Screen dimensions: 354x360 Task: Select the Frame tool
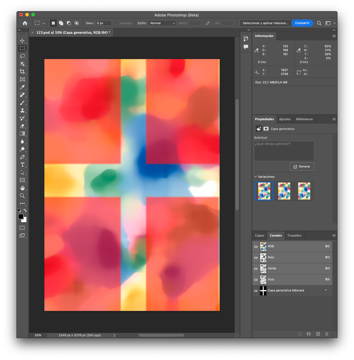[x=22, y=79]
